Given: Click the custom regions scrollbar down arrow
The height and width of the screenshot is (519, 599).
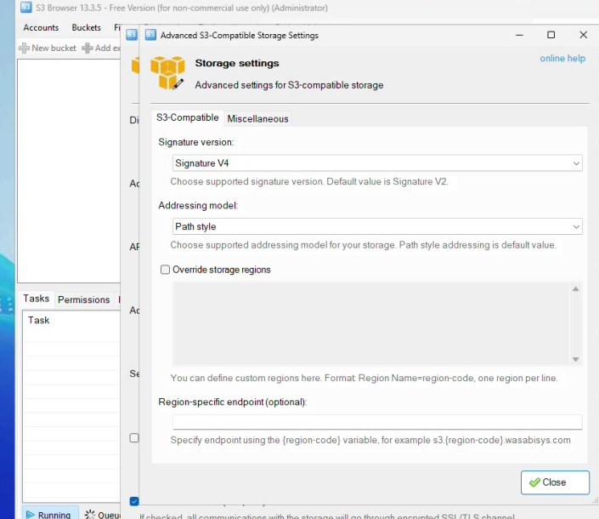Looking at the screenshot, I should pyautogui.click(x=576, y=359).
